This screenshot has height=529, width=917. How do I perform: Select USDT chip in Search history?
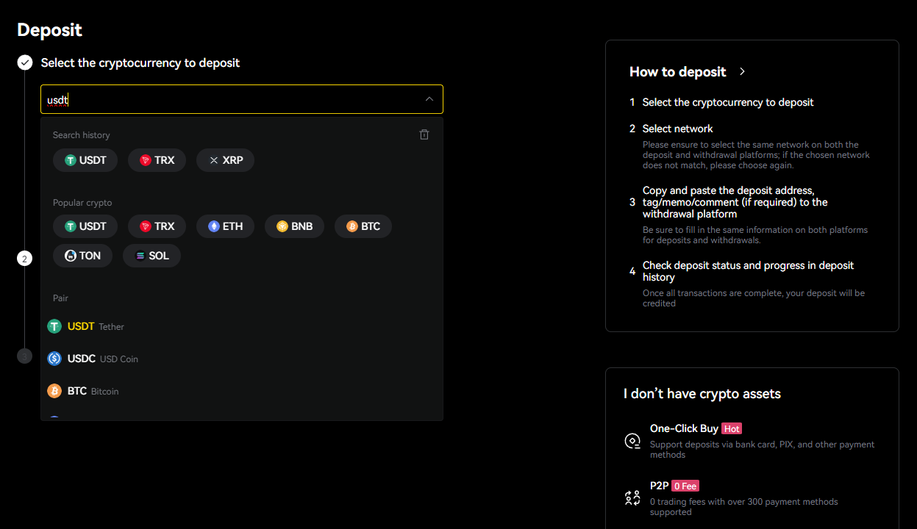pyautogui.click(x=85, y=160)
